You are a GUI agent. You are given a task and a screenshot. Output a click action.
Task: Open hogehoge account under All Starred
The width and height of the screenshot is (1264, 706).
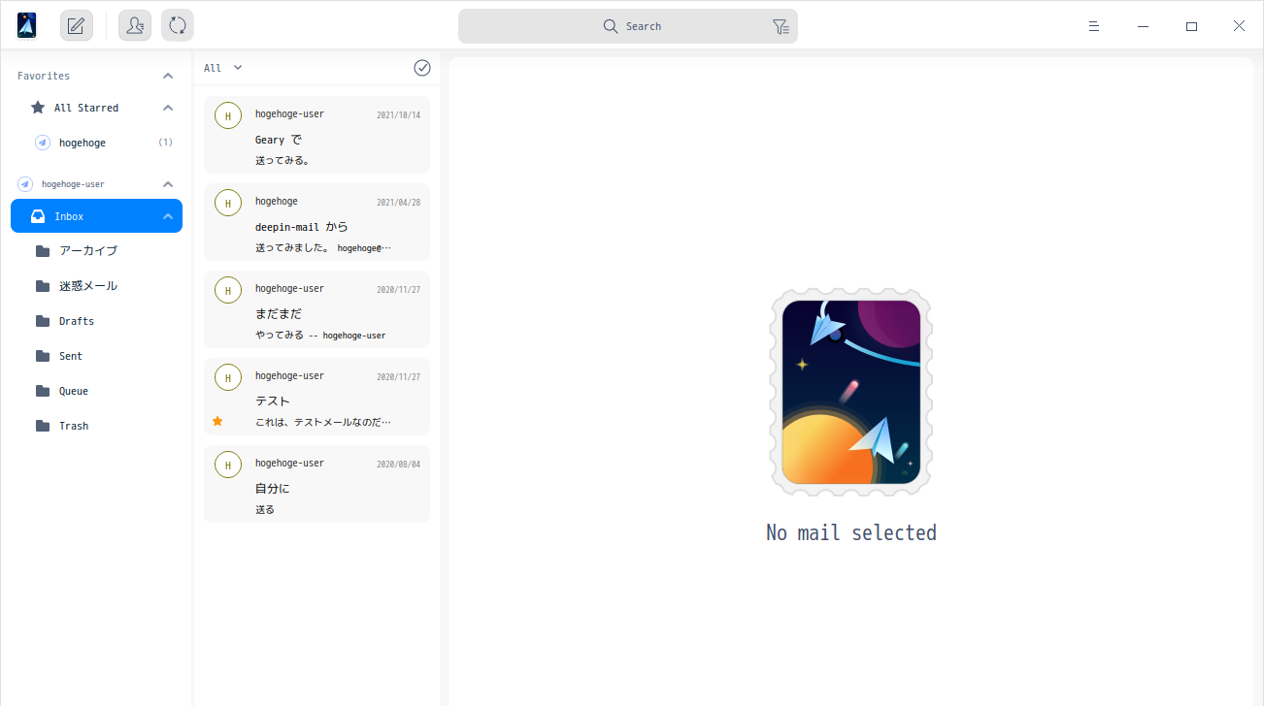[96, 143]
